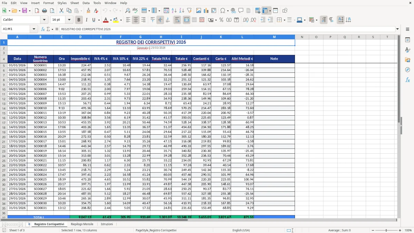Toggle Italic formatting
Viewport: 414px width, 233px height.
click(x=87, y=20)
